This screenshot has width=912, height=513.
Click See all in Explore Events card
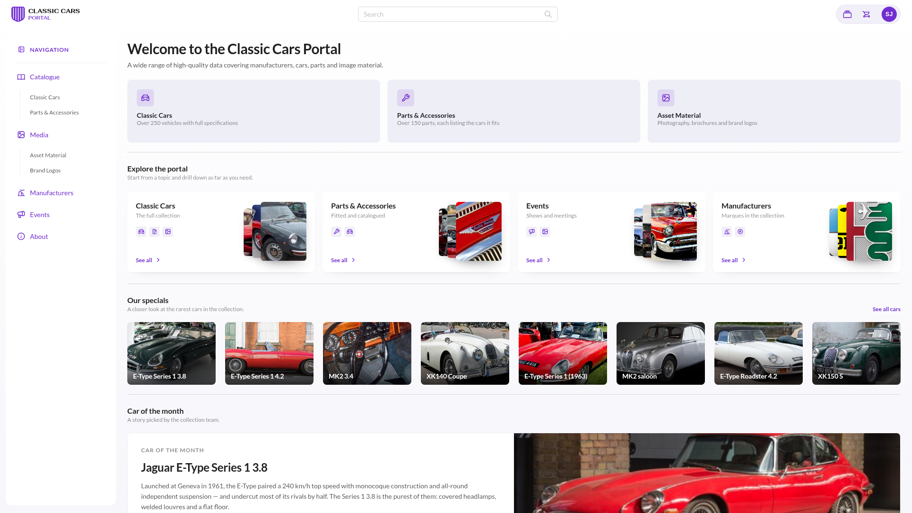(x=539, y=260)
